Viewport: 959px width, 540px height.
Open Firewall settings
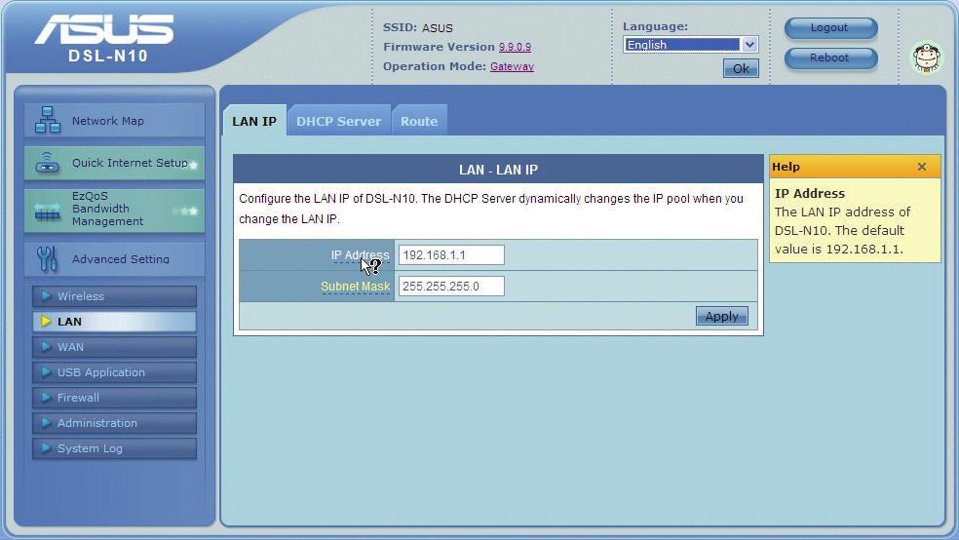pyautogui.click(x=114, y=398)
